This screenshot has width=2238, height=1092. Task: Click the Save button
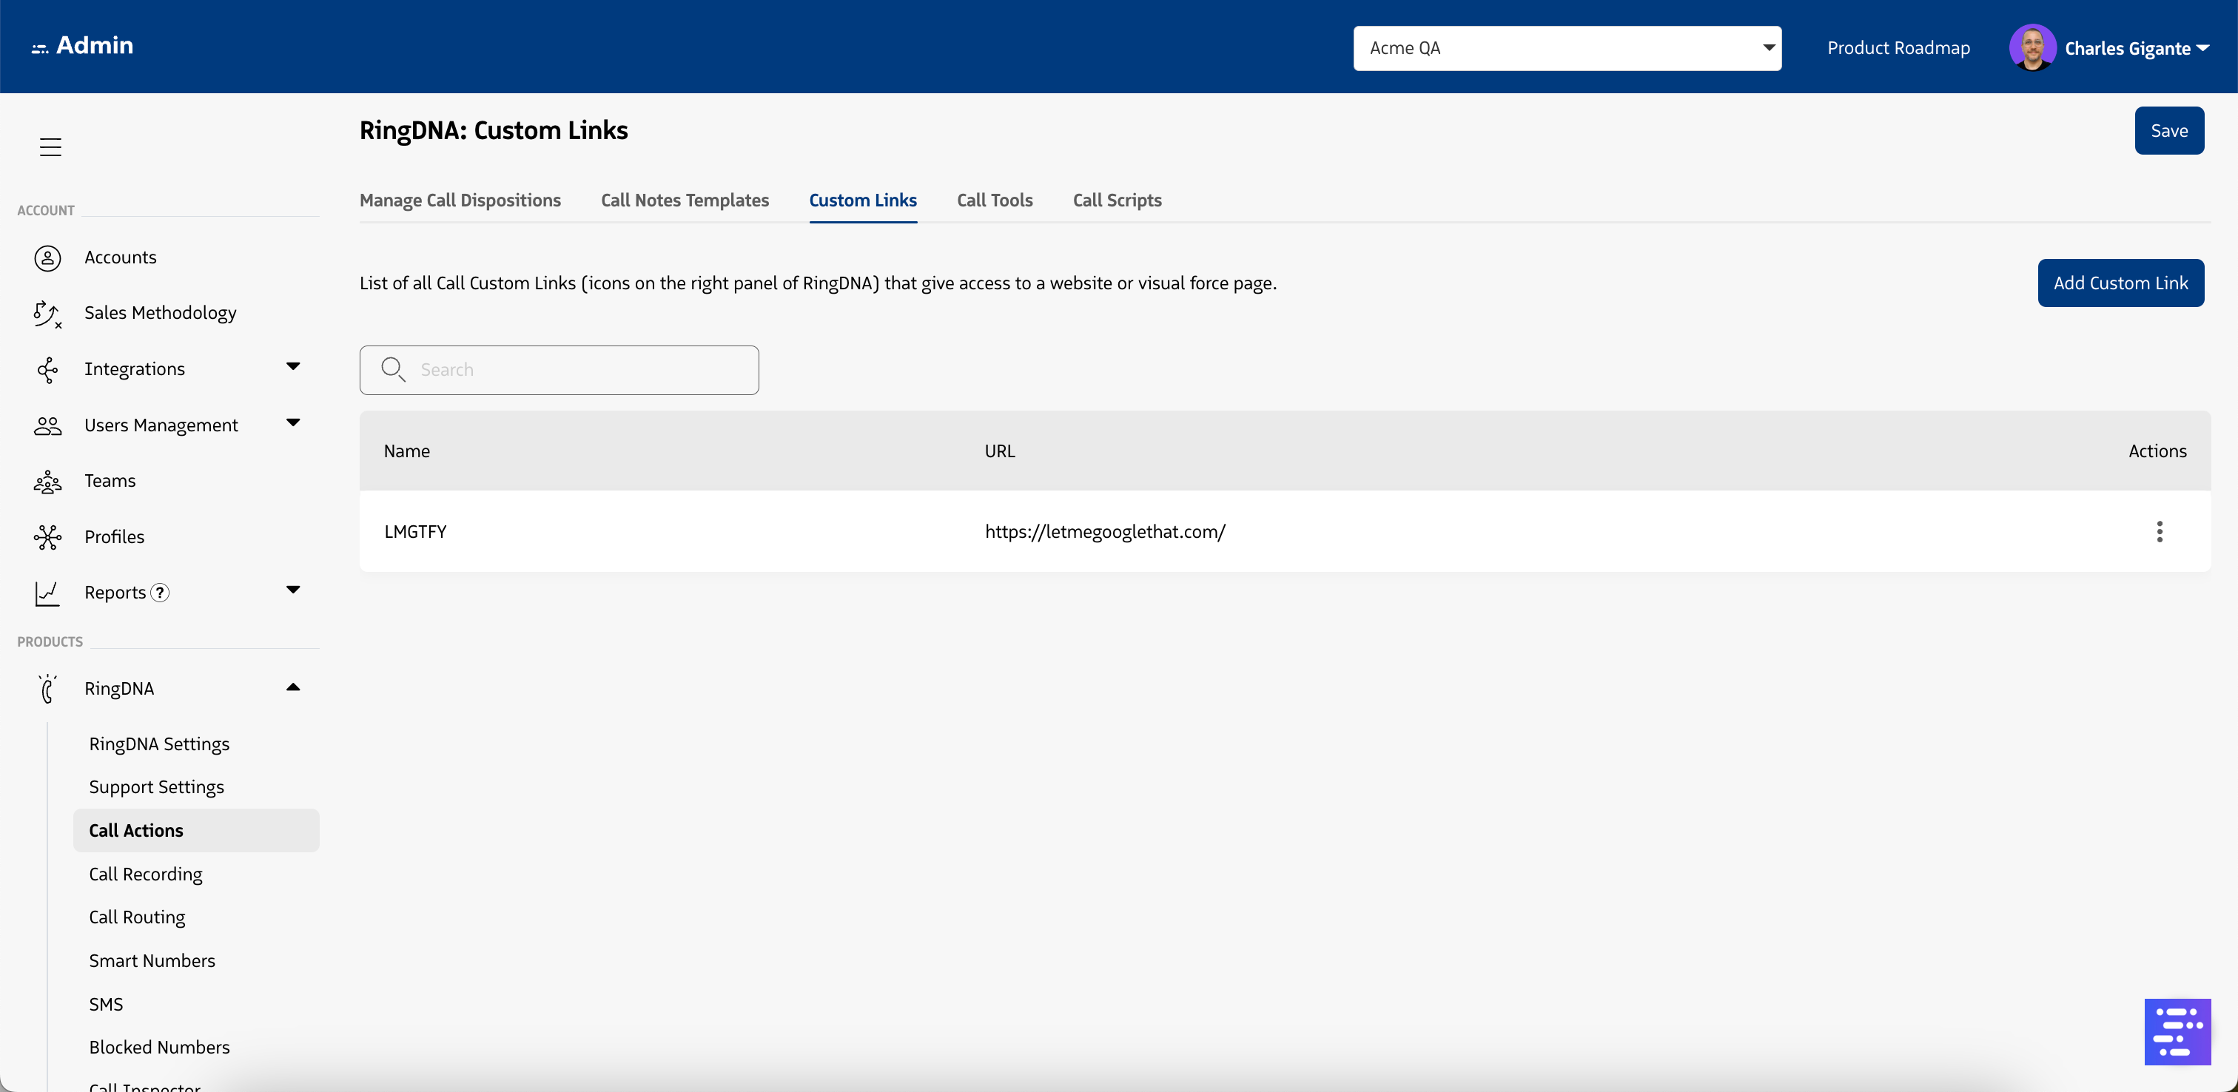tap(2168, 131)
